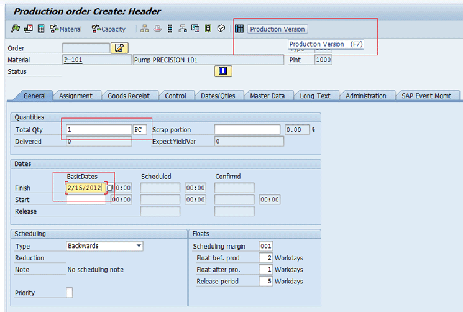Open calendar picker beside Finish date
The width and height of the screenshot is (463, 312).
click(x=110, y=188)
